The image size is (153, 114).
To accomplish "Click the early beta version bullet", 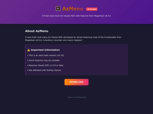I will 46,55.
